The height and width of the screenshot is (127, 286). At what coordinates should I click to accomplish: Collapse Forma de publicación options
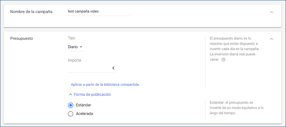[90, 94]
